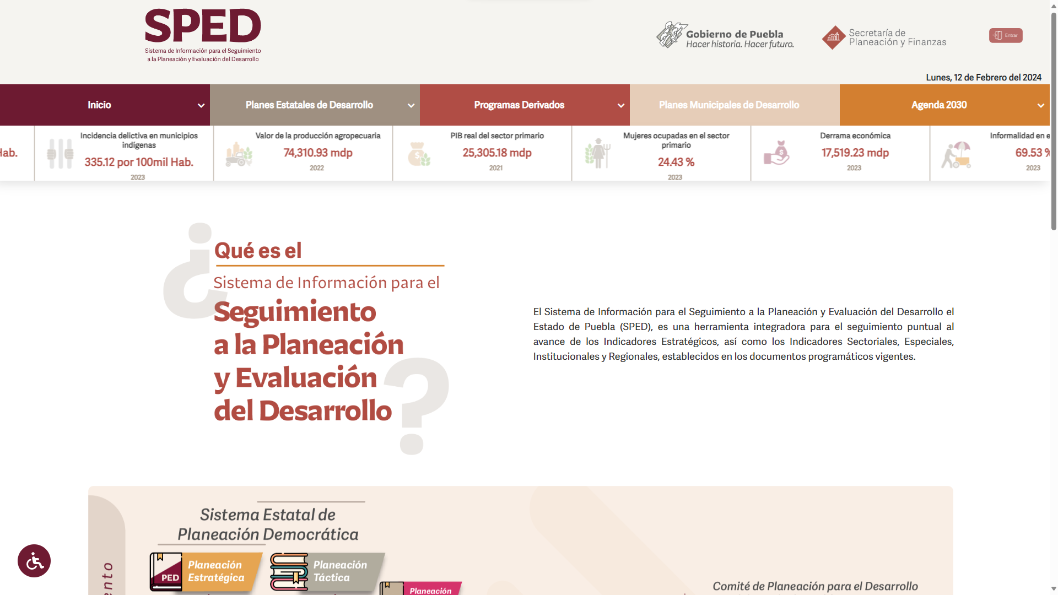Image resolution: width=1058 pixels, height=595 pixels.
Task: Click the Derrama económica title
Action: [855, 136]
